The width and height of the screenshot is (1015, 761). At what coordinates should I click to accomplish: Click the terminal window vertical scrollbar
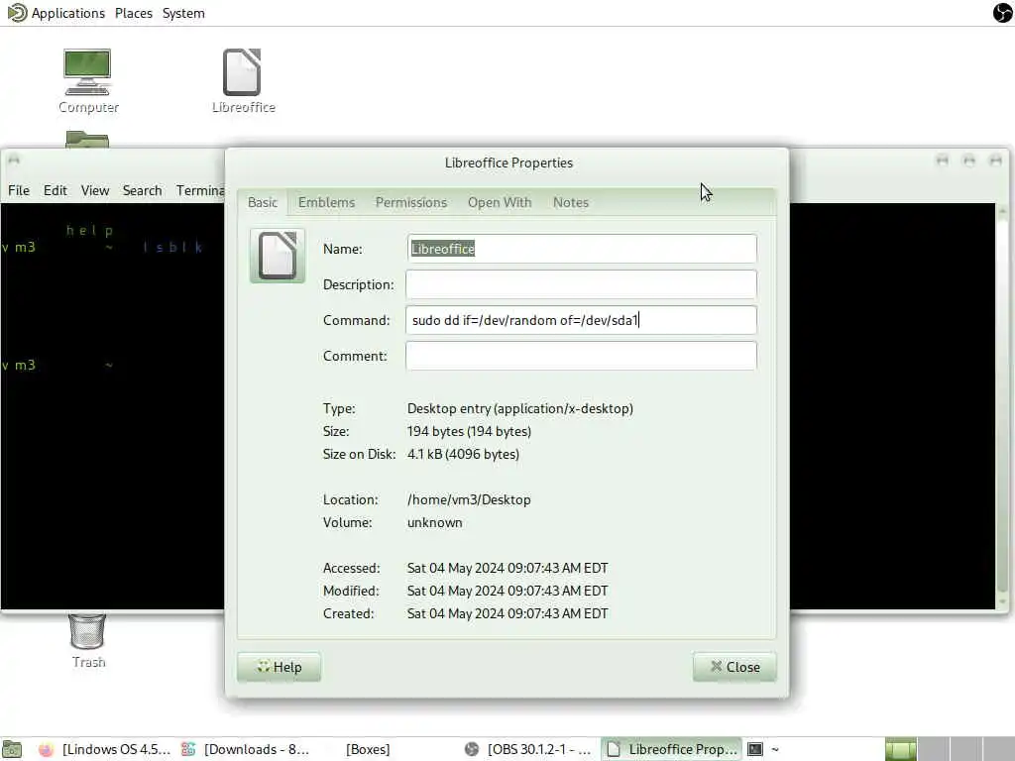(x=1002, y=406)
